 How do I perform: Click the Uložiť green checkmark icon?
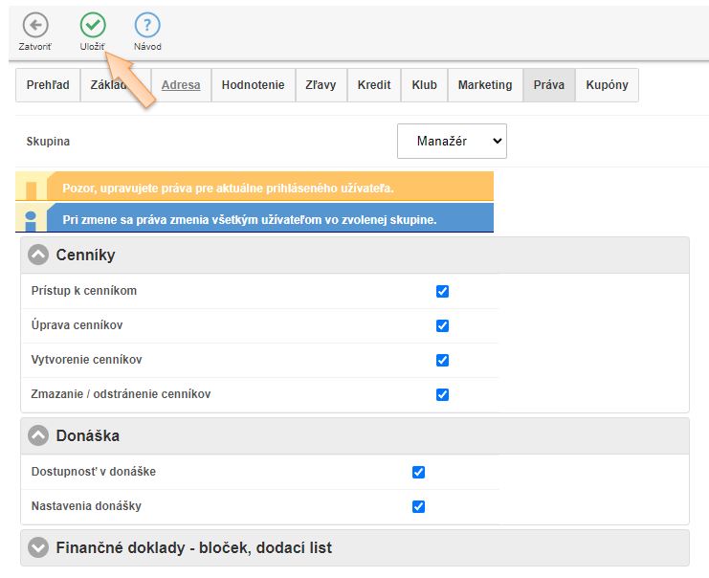[x=93, y=25]
